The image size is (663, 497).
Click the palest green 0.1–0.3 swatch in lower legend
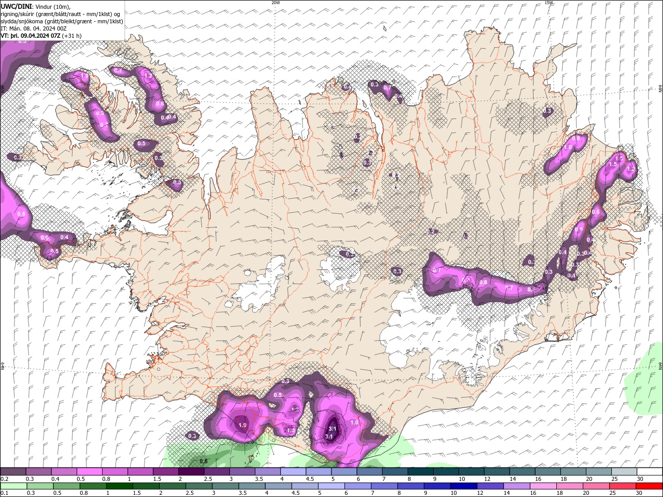[14, 486]
